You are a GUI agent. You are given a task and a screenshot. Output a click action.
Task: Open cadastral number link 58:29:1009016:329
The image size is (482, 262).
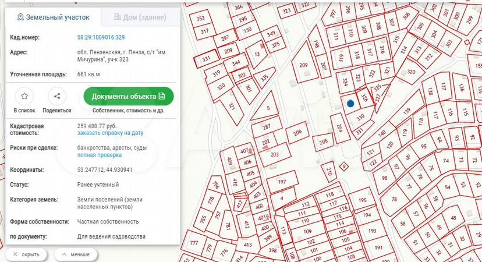(x=101, y=37)
